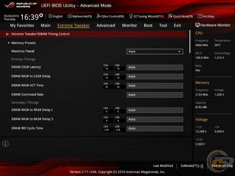Click the settings gear icon beside clock

tap(41, 16)
